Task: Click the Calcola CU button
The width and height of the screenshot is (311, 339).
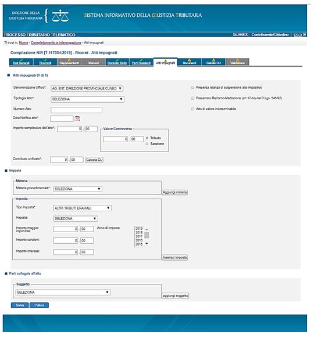Action: [94, 160]
